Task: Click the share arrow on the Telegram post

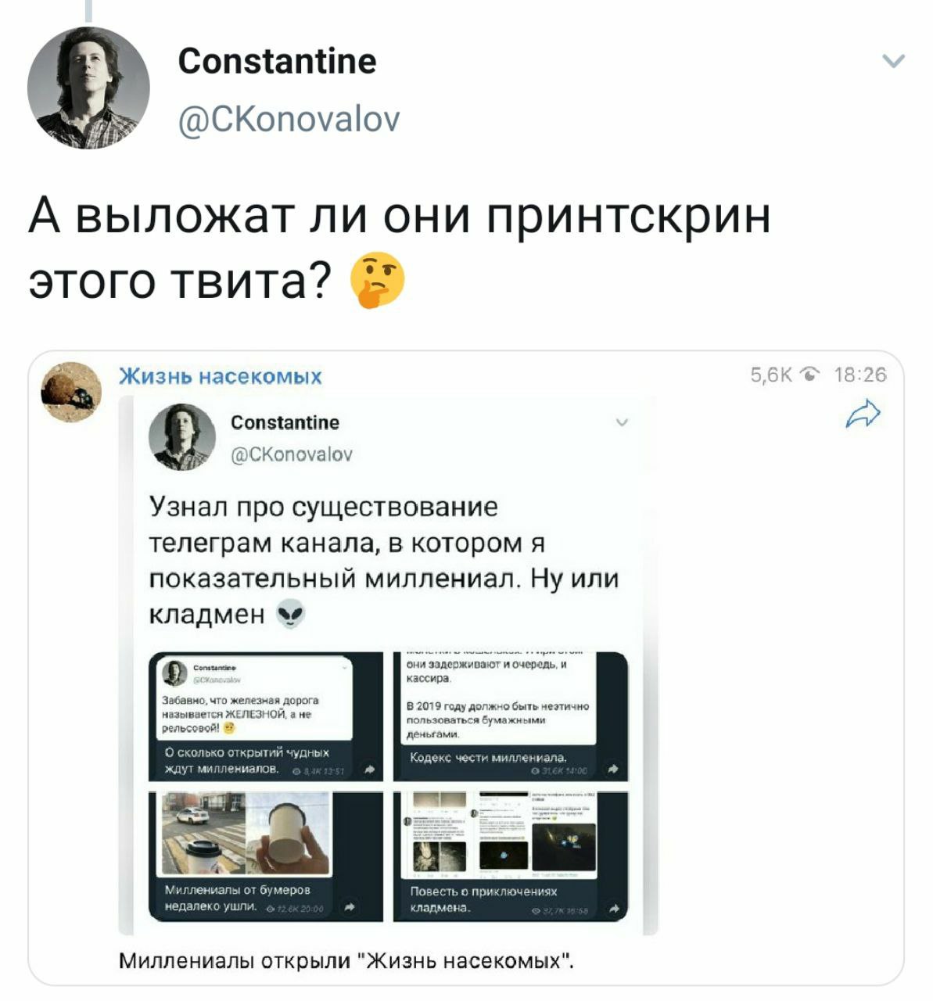Action: [x=863, y=412]
